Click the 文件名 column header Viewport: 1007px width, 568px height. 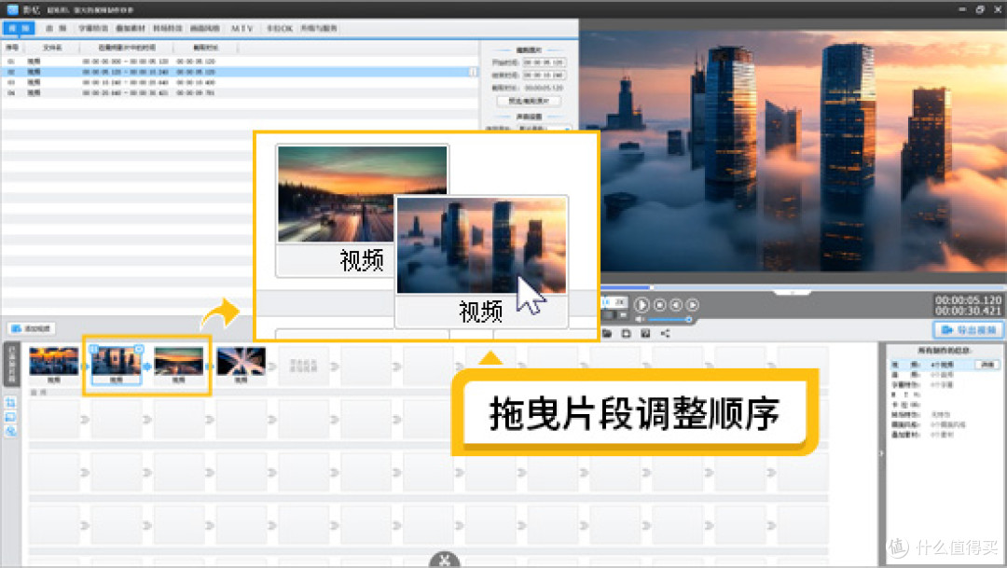pos(52,48)
